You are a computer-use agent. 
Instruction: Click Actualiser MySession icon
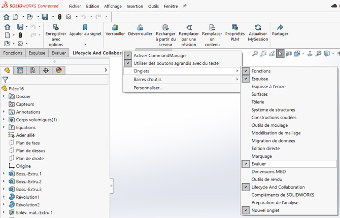tap(258, 27)
